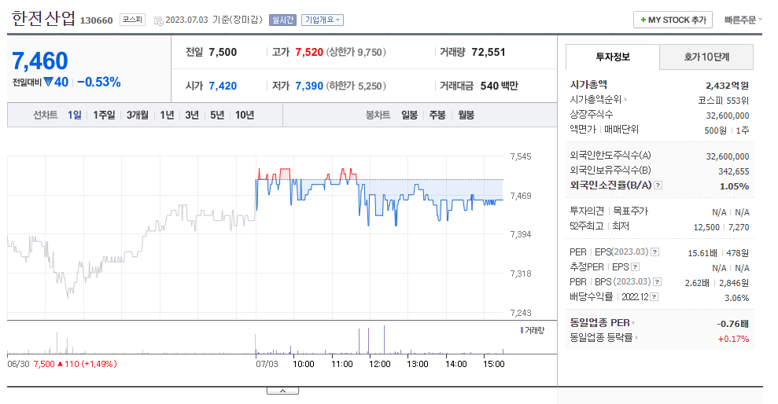This screenshot has height=404, width=778.
Task: Click help icon beside PER EPS(2023.03)
Action: coord(655,252)
